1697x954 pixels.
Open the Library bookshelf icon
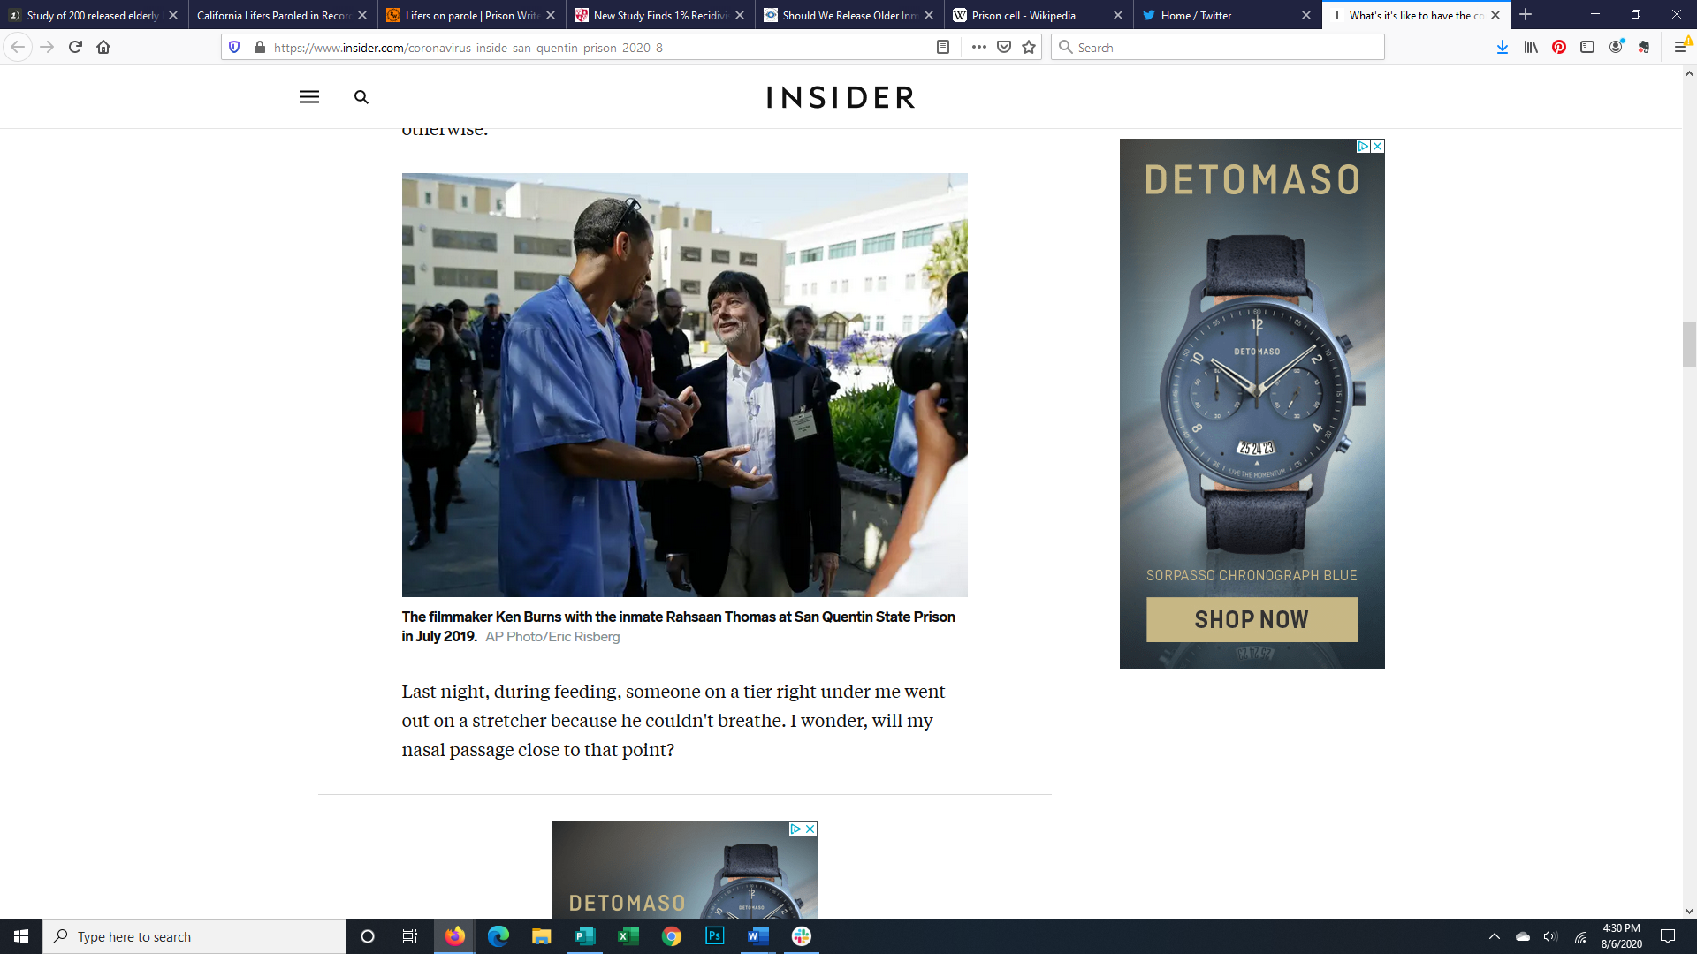[x=1530, y=48]
